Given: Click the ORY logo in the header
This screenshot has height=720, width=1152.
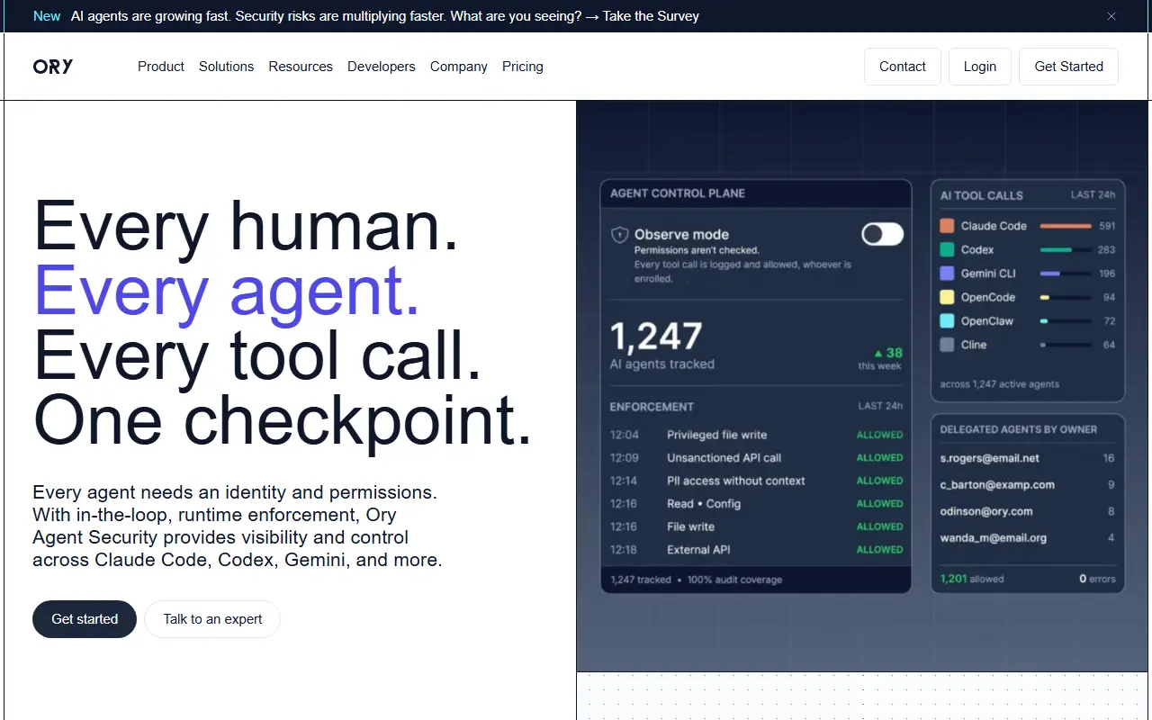Looking at the screenshot, I should pyautogui.click(x=53, y=67).
